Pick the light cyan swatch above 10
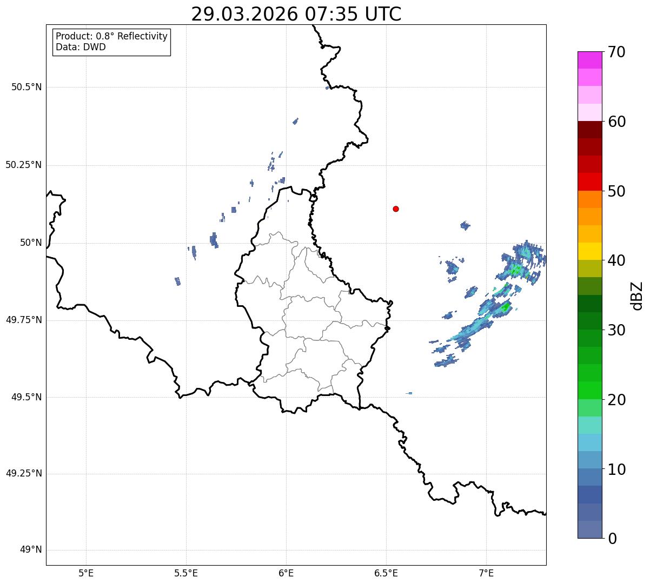Image resolution: width=650 pixels, height=584 pixels. coord(589,442)
